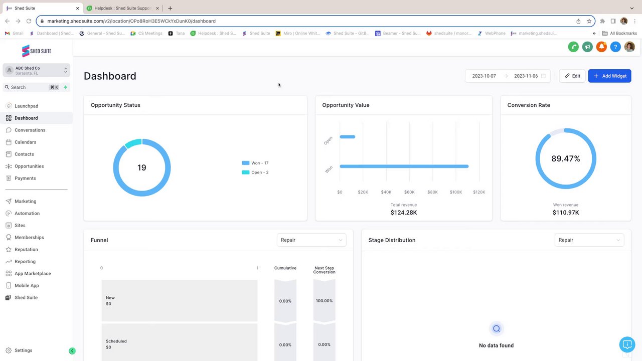The width and height of the screenshot is (642, 361).
Task: Open the Chrome menu three dots
Action: pyautogui.click(x=634, y=21)
